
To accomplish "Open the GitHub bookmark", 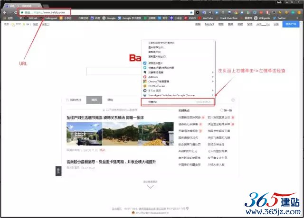I will tap(31, 18).
